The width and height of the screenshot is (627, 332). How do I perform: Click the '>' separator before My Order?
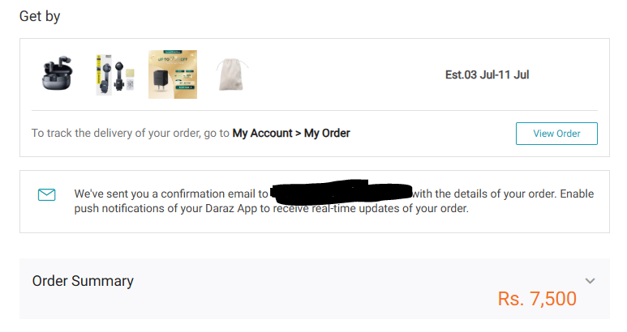point(298,134)
